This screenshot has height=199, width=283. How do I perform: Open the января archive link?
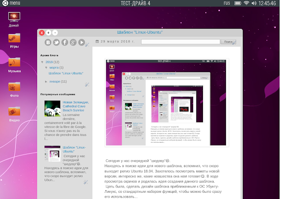click(55, 82)
